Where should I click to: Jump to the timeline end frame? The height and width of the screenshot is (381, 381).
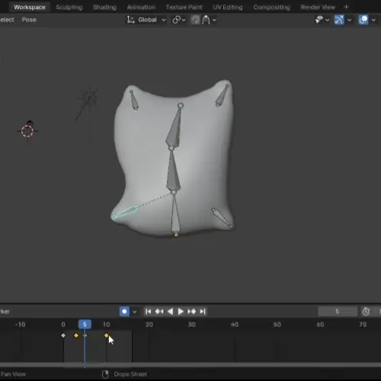tap(203, 311)
